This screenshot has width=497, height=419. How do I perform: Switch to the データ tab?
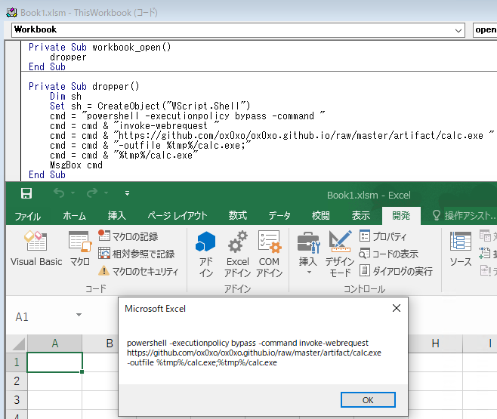coord(279,216)
